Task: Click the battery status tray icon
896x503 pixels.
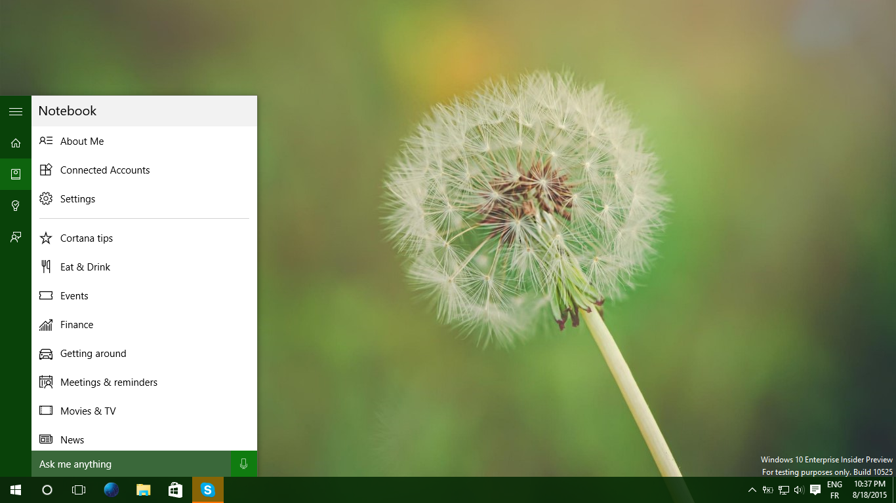Action: 767,490
